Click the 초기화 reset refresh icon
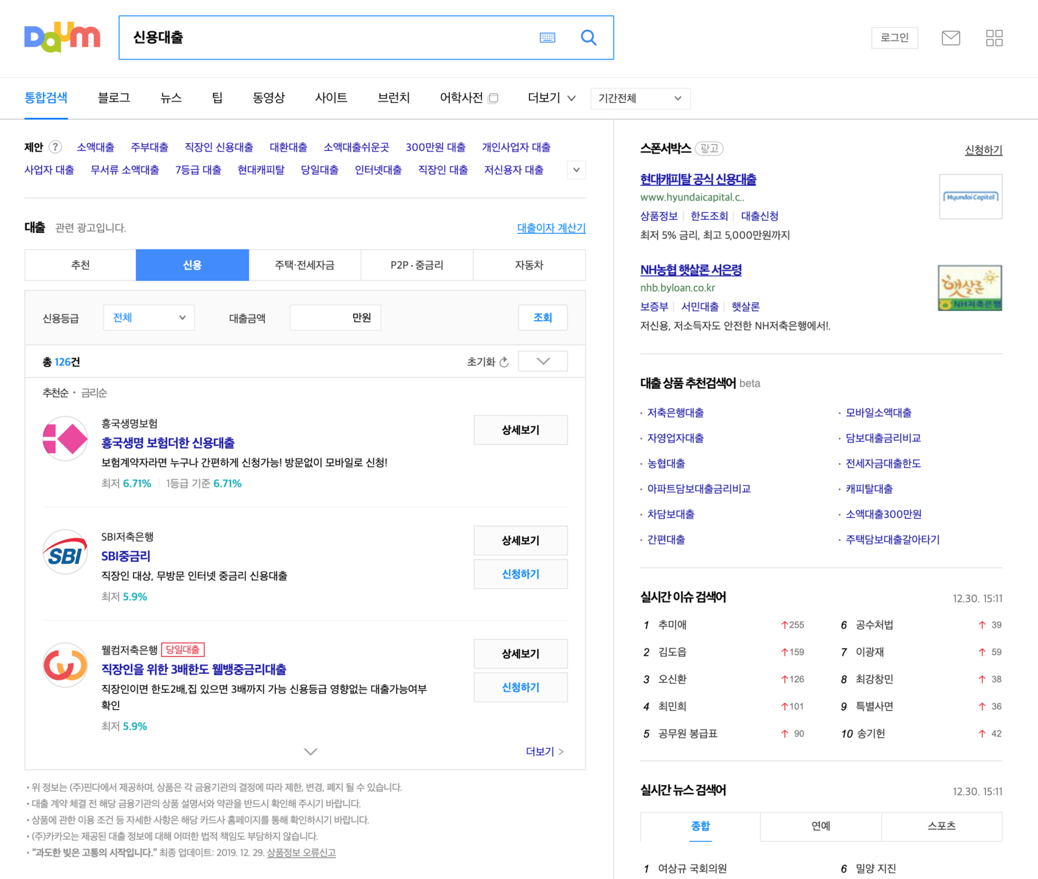 504,362
